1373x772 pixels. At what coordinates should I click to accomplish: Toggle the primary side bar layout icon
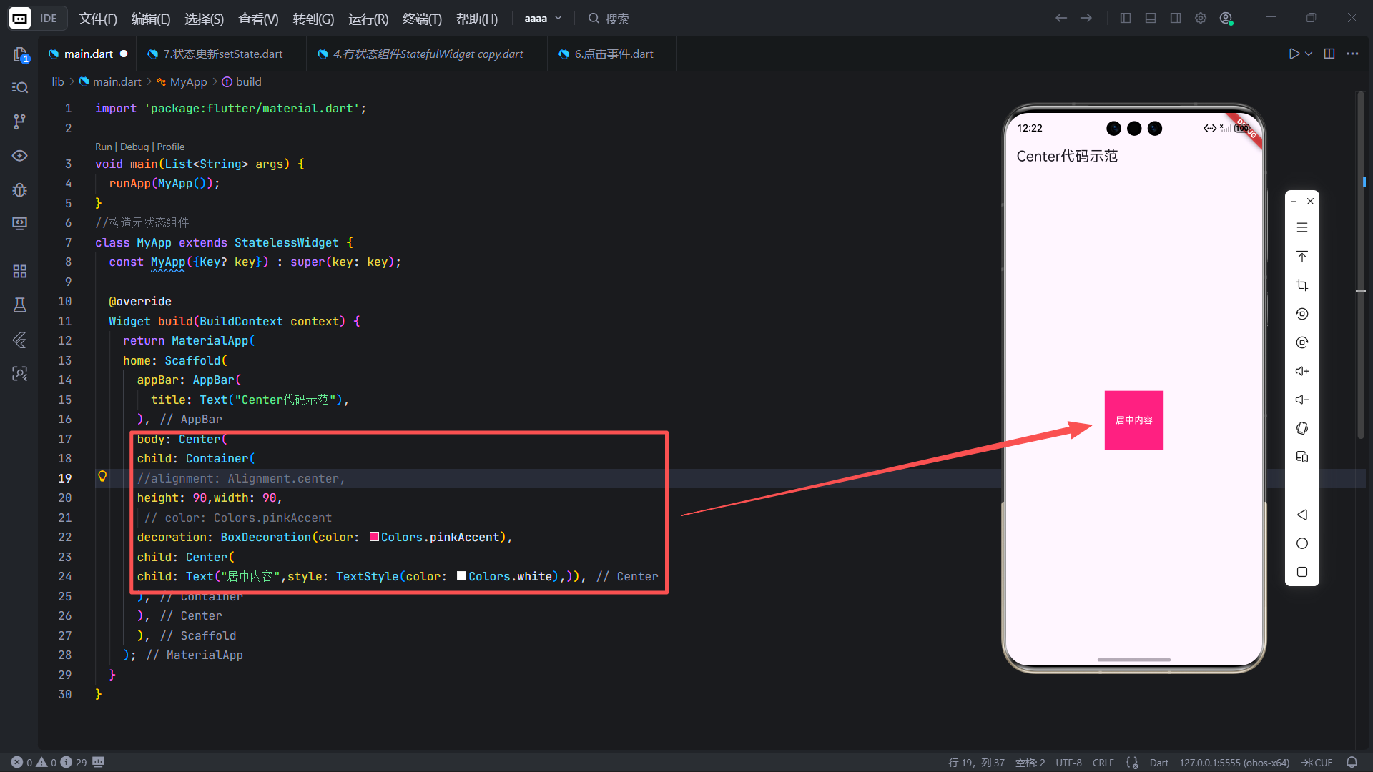coord(1126,19)
